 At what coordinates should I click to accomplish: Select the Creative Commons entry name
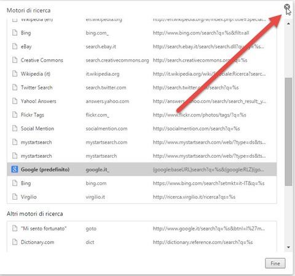click(42, 60)
